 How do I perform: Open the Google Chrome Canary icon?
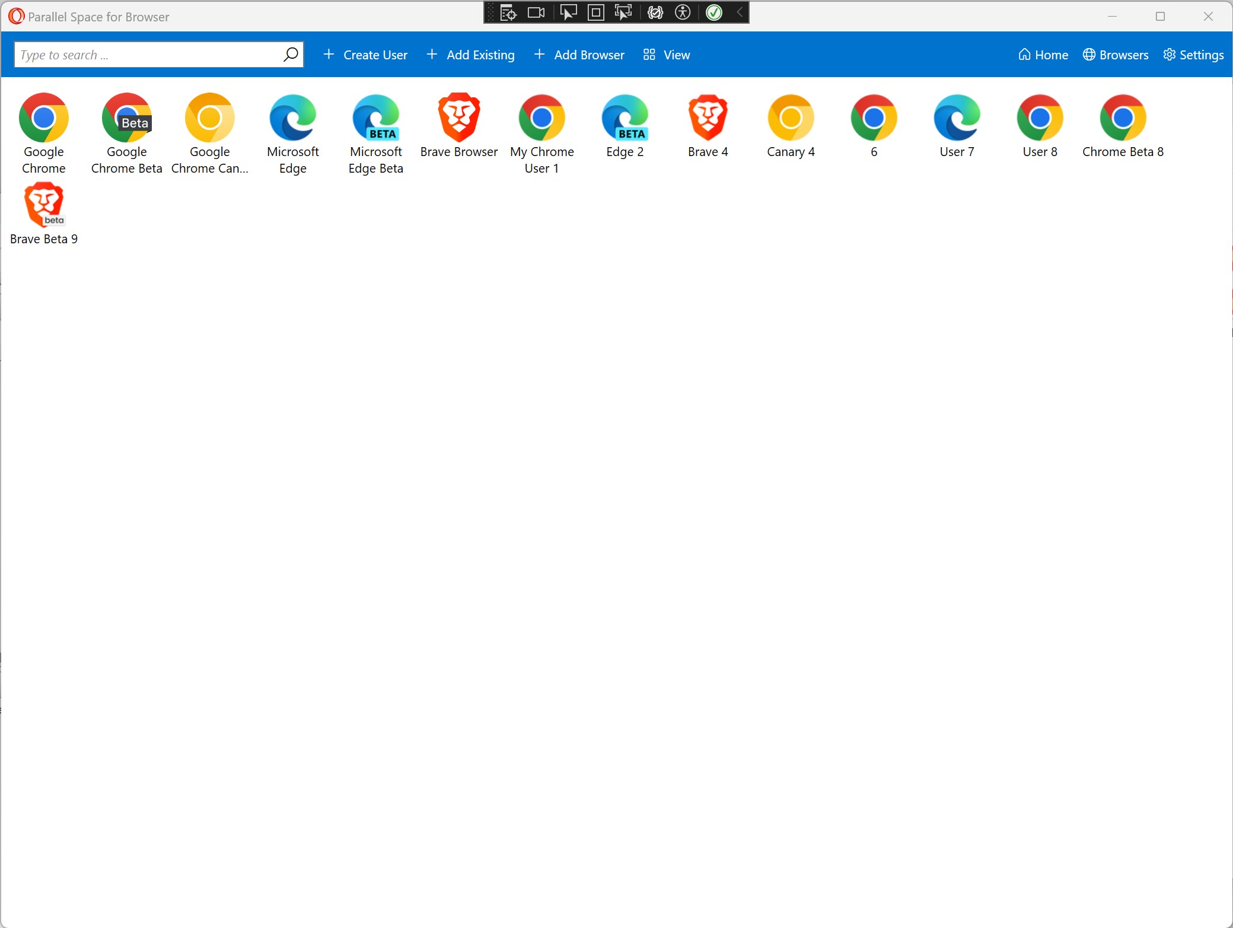[209, 118]
